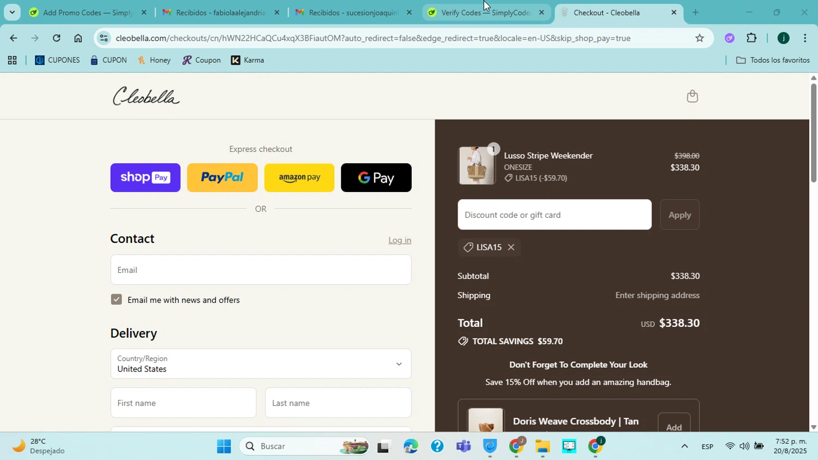Image resolution: width=818 pixels, height=460 pixels.
Task: Focus the First name field
Action: coord(183,403)
